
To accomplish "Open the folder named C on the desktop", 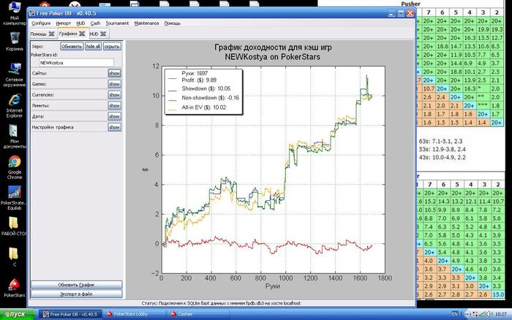I will [x=14, y=256].
